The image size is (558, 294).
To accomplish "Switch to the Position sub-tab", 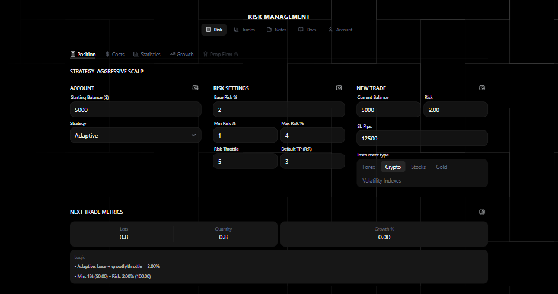I will coord(83,55).
